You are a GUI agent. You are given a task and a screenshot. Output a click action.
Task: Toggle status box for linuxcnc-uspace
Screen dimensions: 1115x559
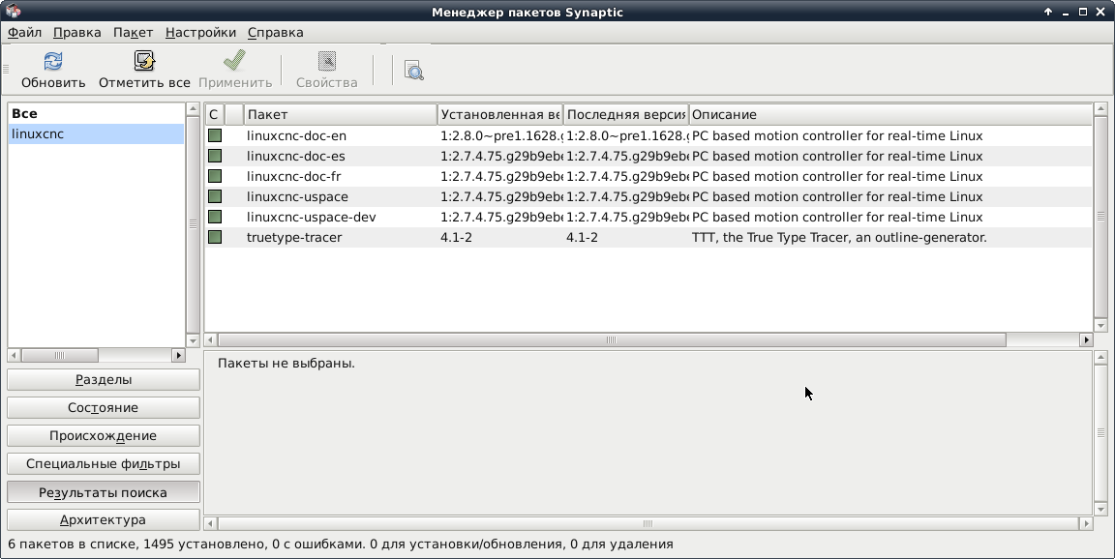tap(215, 196)
